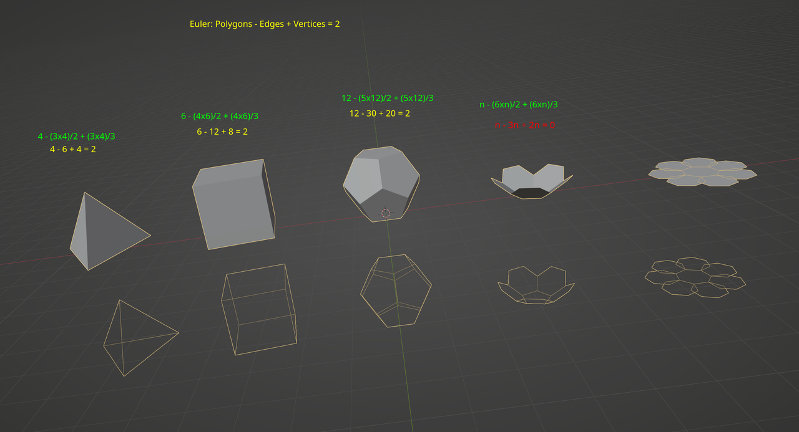Select the solid dodecahedron object
The width and height of the screenshot is (799, 432).
(x=380, y=183)
